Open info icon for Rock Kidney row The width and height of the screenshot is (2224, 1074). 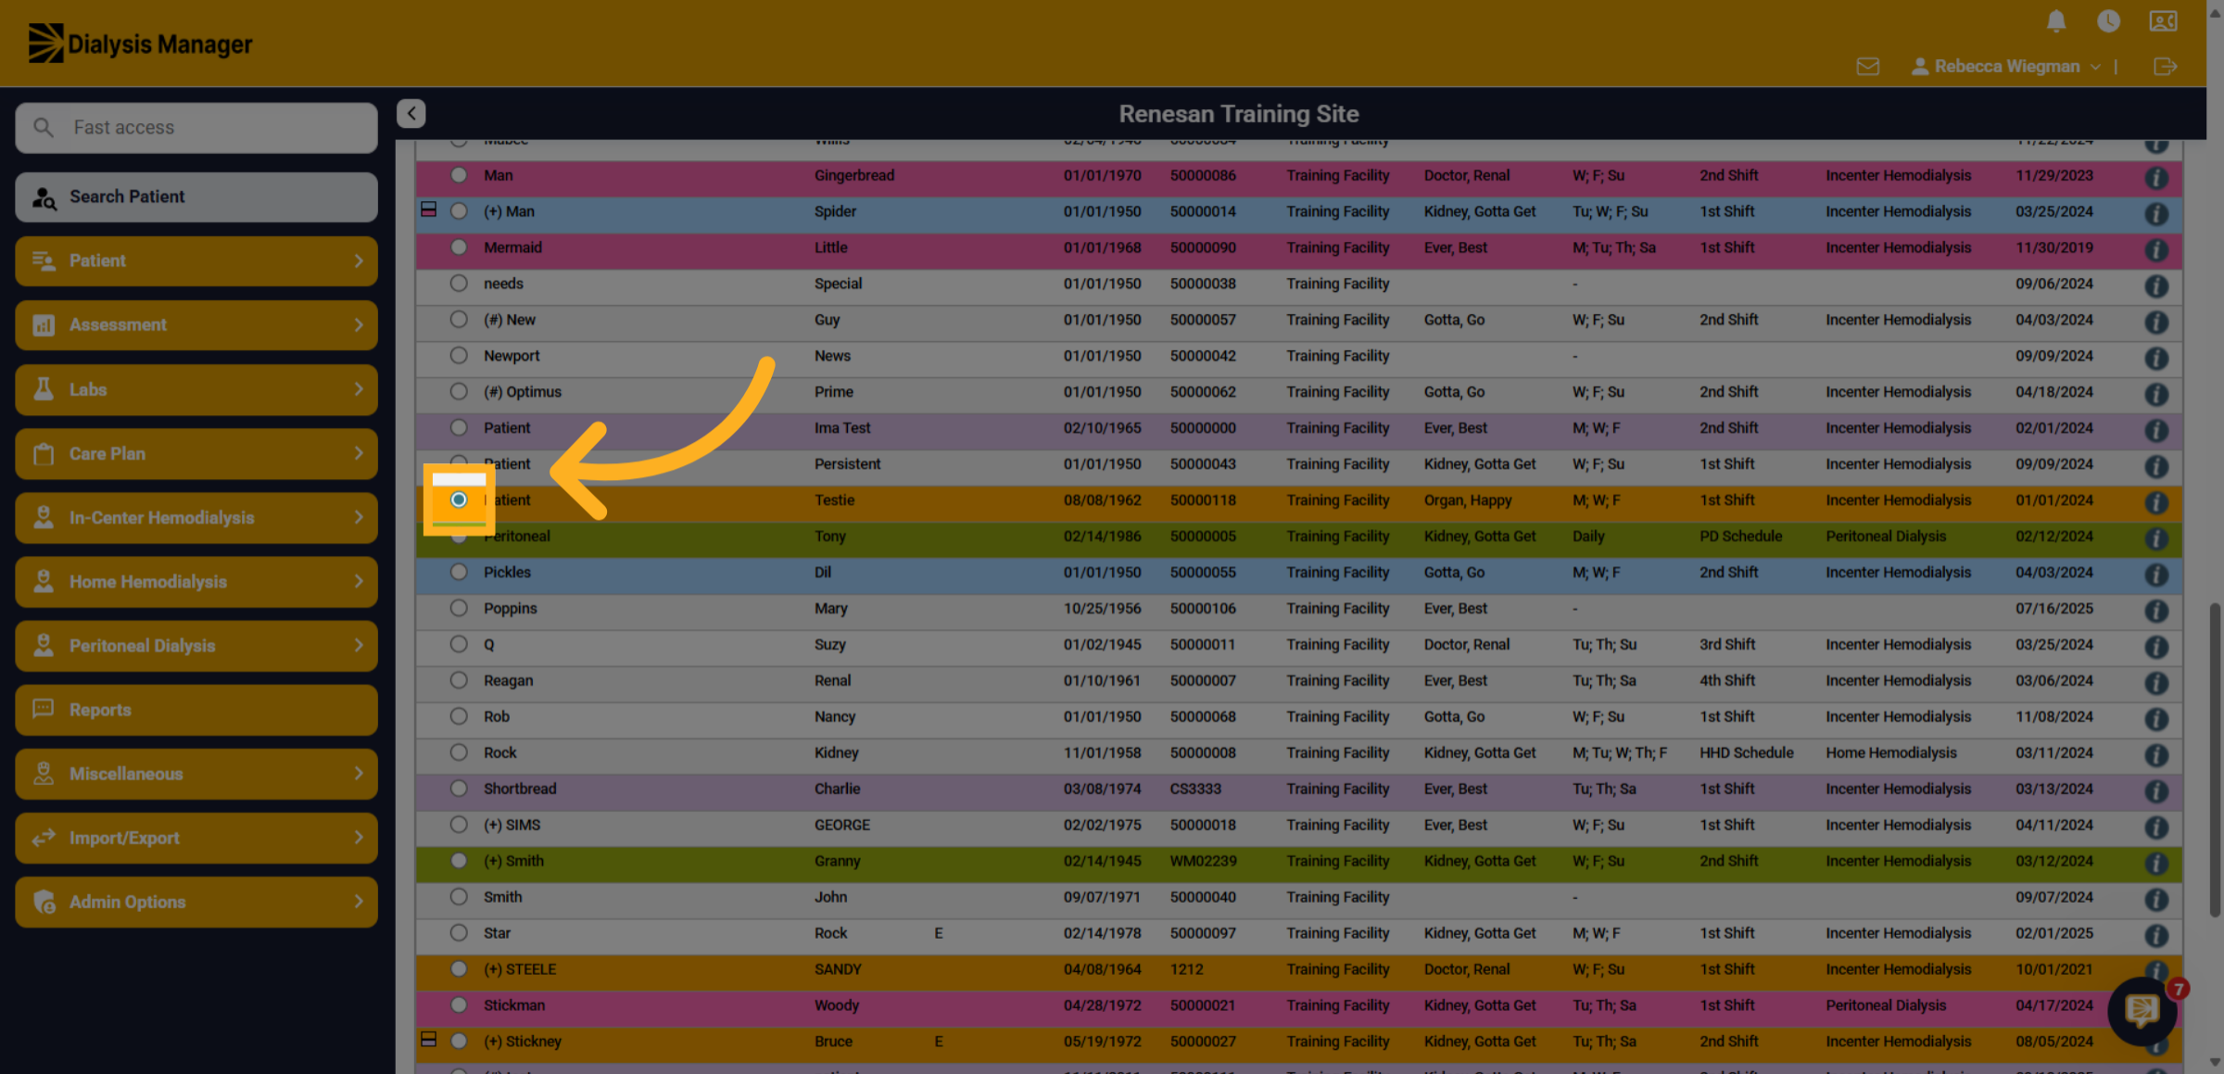[x=2156, y=755]
